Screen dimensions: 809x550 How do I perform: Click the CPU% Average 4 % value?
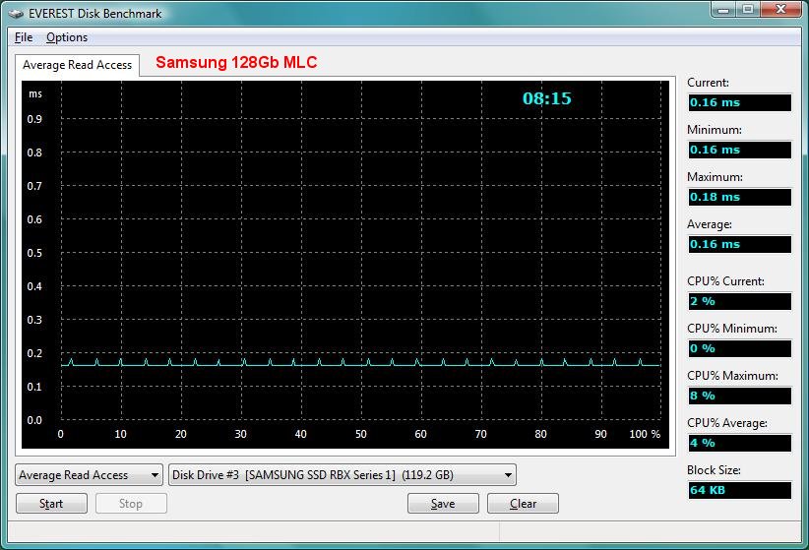click(x=739, y=443)
